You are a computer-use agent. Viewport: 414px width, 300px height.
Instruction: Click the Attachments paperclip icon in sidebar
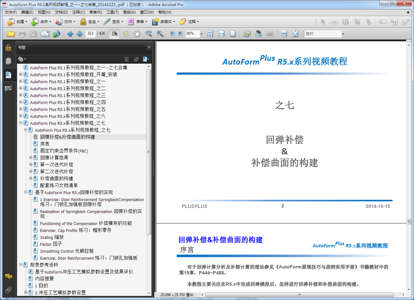coord(9,290)
